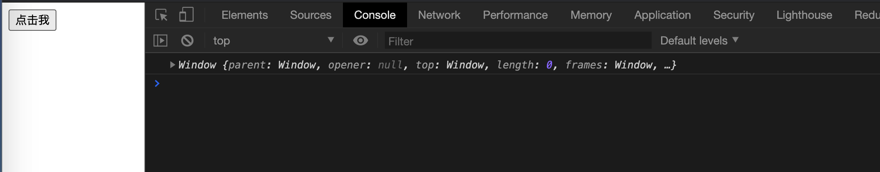
Task: Open the Default levels dropdown
Action: tap(699, 41)
